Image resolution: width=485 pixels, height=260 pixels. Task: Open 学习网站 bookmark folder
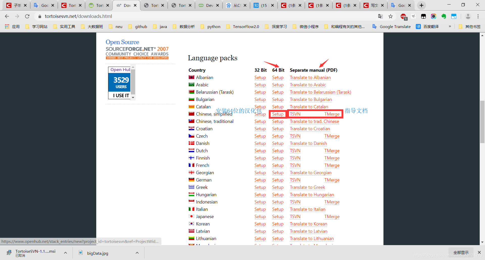[36, 27]
